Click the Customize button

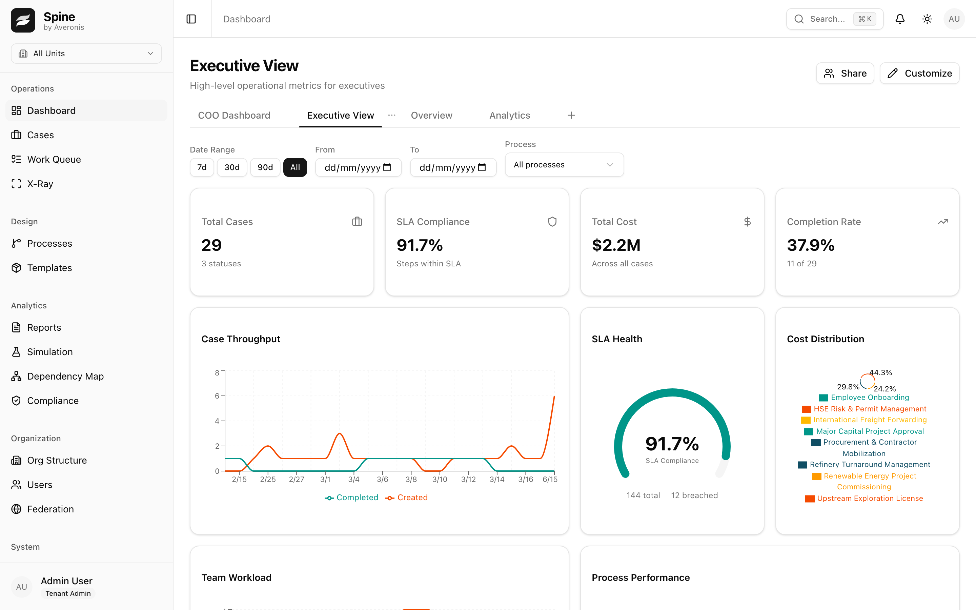pos(919,73)
